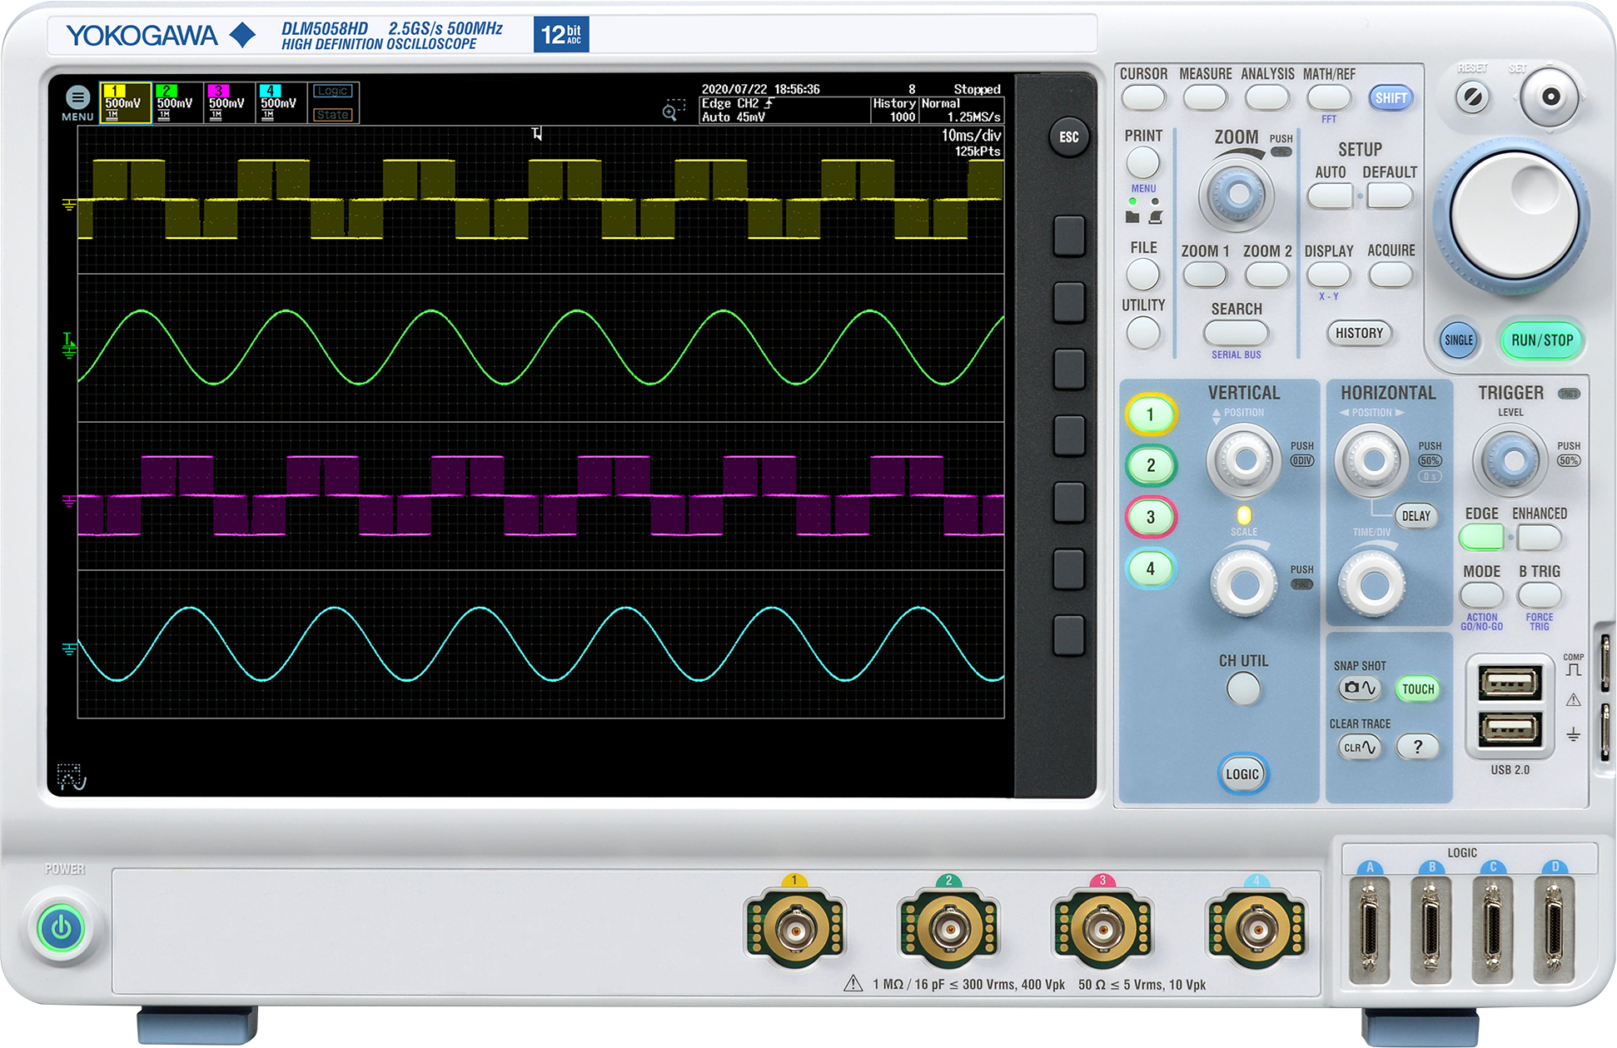Select channel 3 500mV indicator on screen

point(229,103)
